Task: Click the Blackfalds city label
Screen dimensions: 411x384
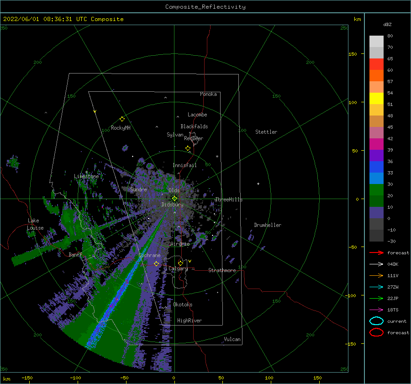Action: click(194, 126)
